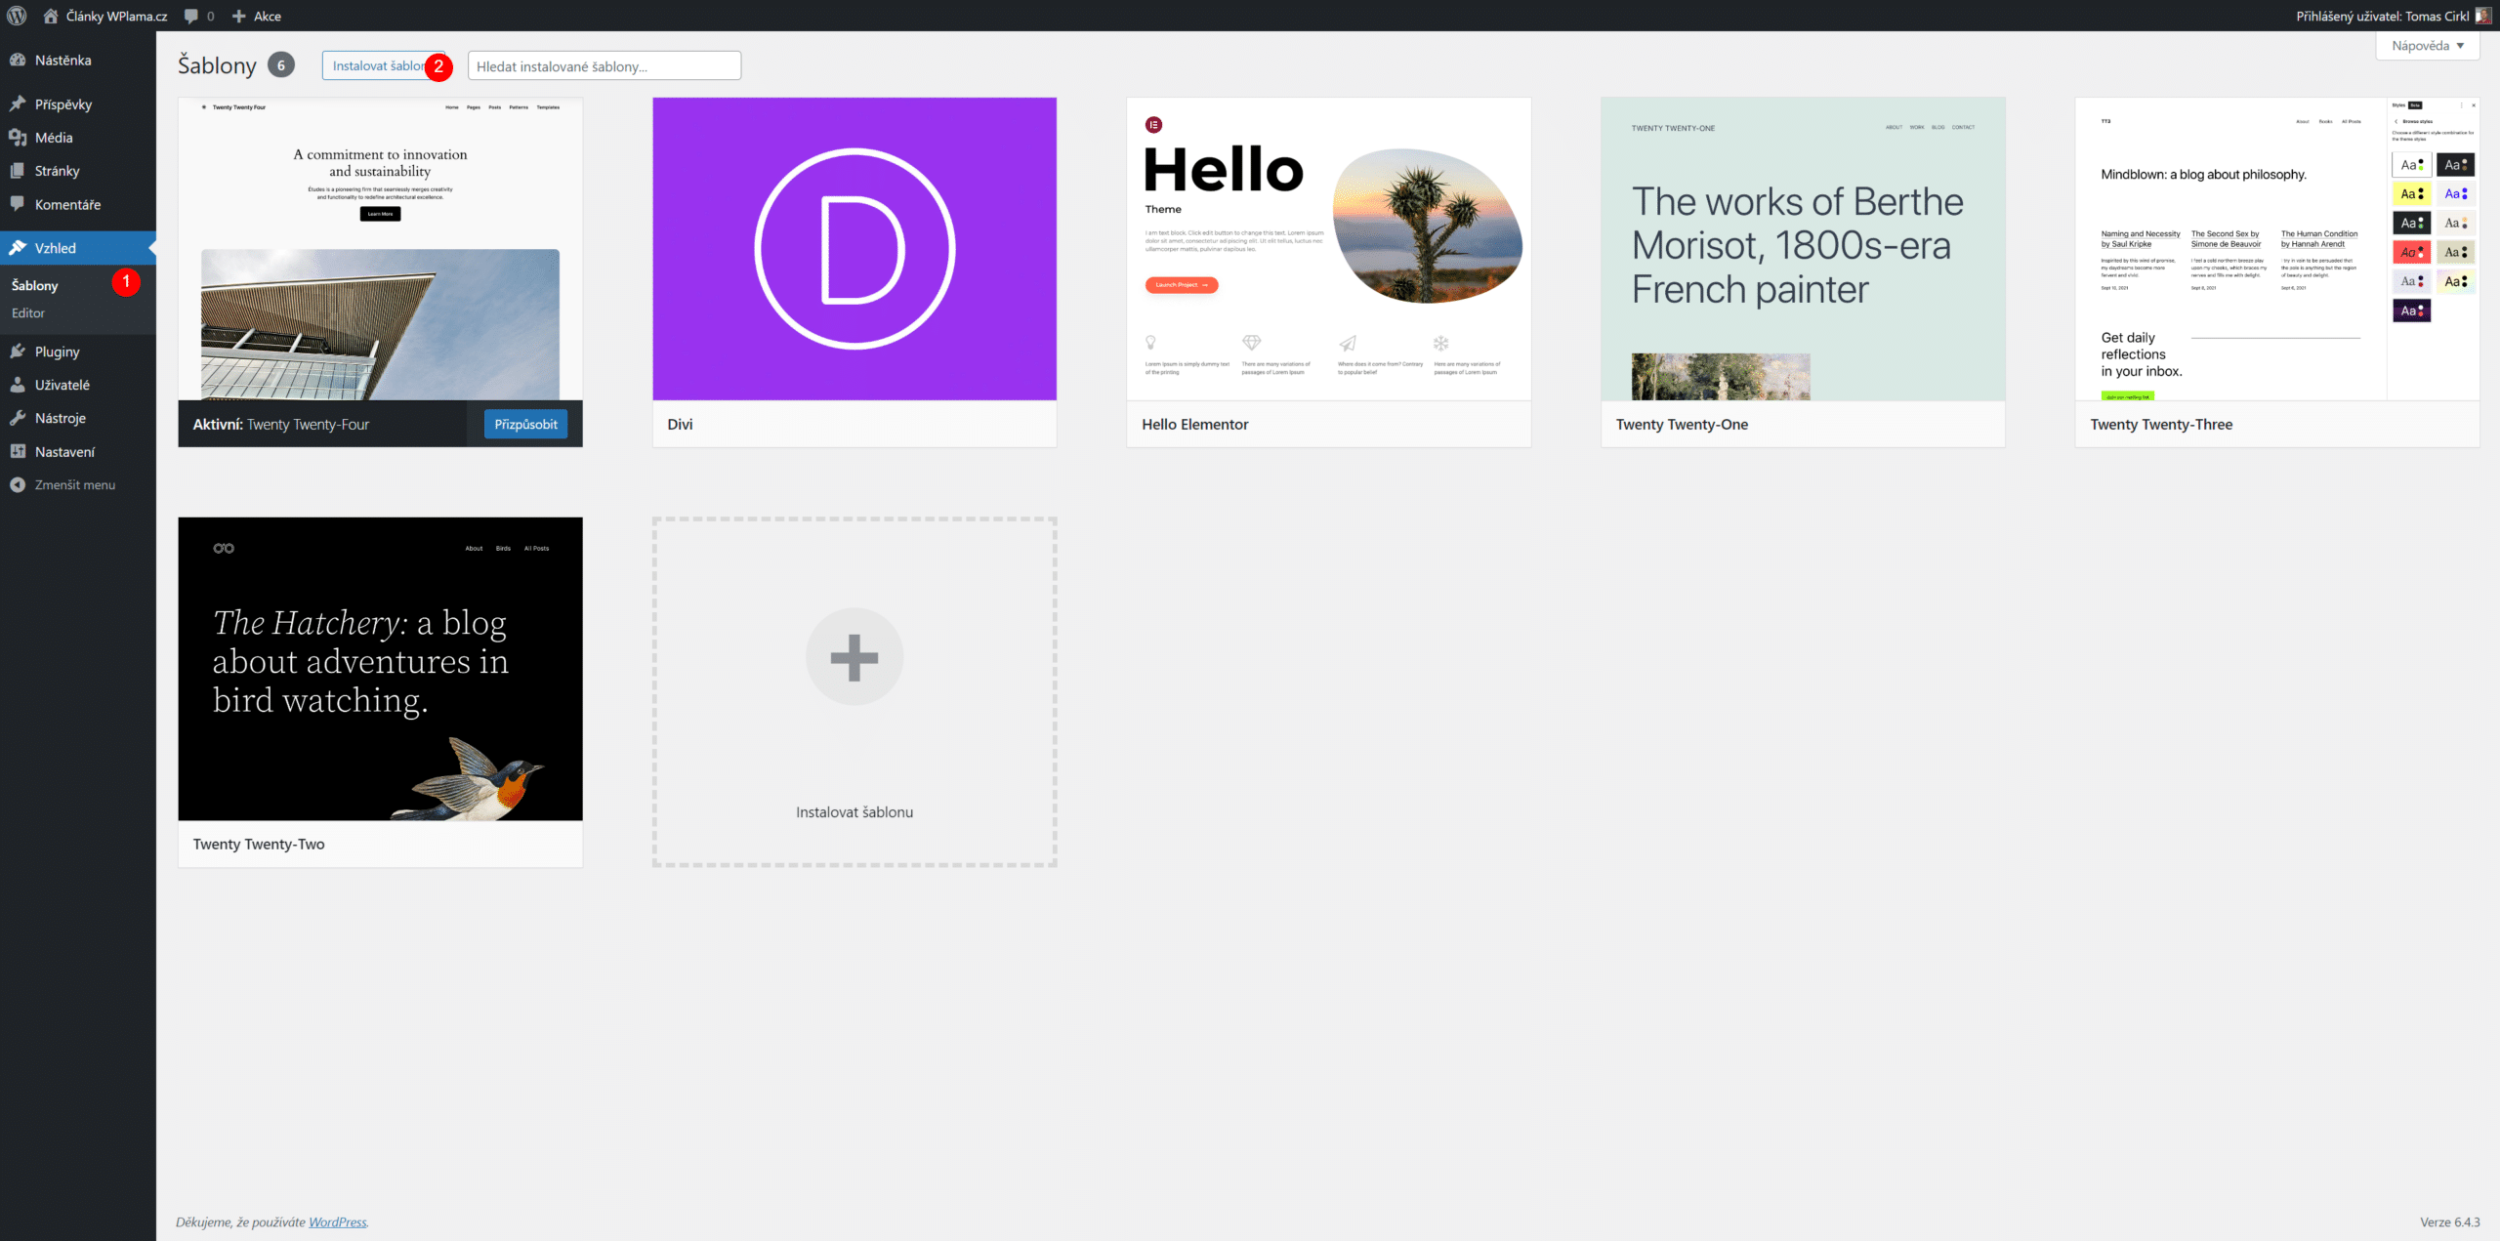2500x1241 pixels.
Task: Click the Twenty Twenty-Three theme name
Action: pyautogui.click(x=2161, y=424)
